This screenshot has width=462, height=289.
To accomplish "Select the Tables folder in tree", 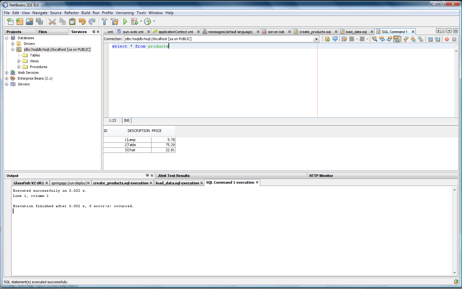I will click(35, 55).
